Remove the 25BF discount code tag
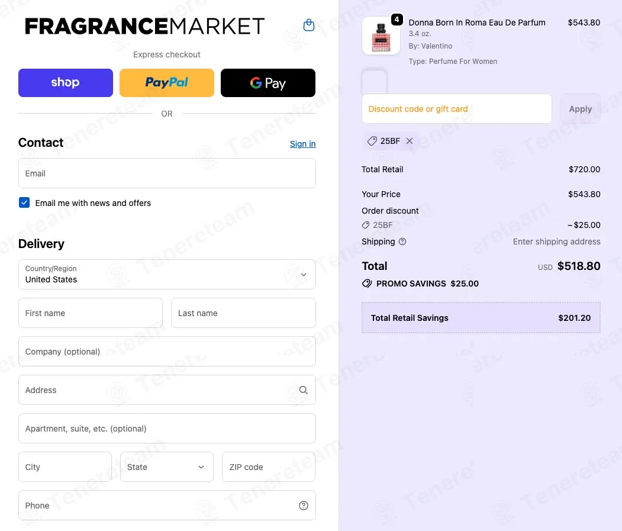 click(410, 141)
